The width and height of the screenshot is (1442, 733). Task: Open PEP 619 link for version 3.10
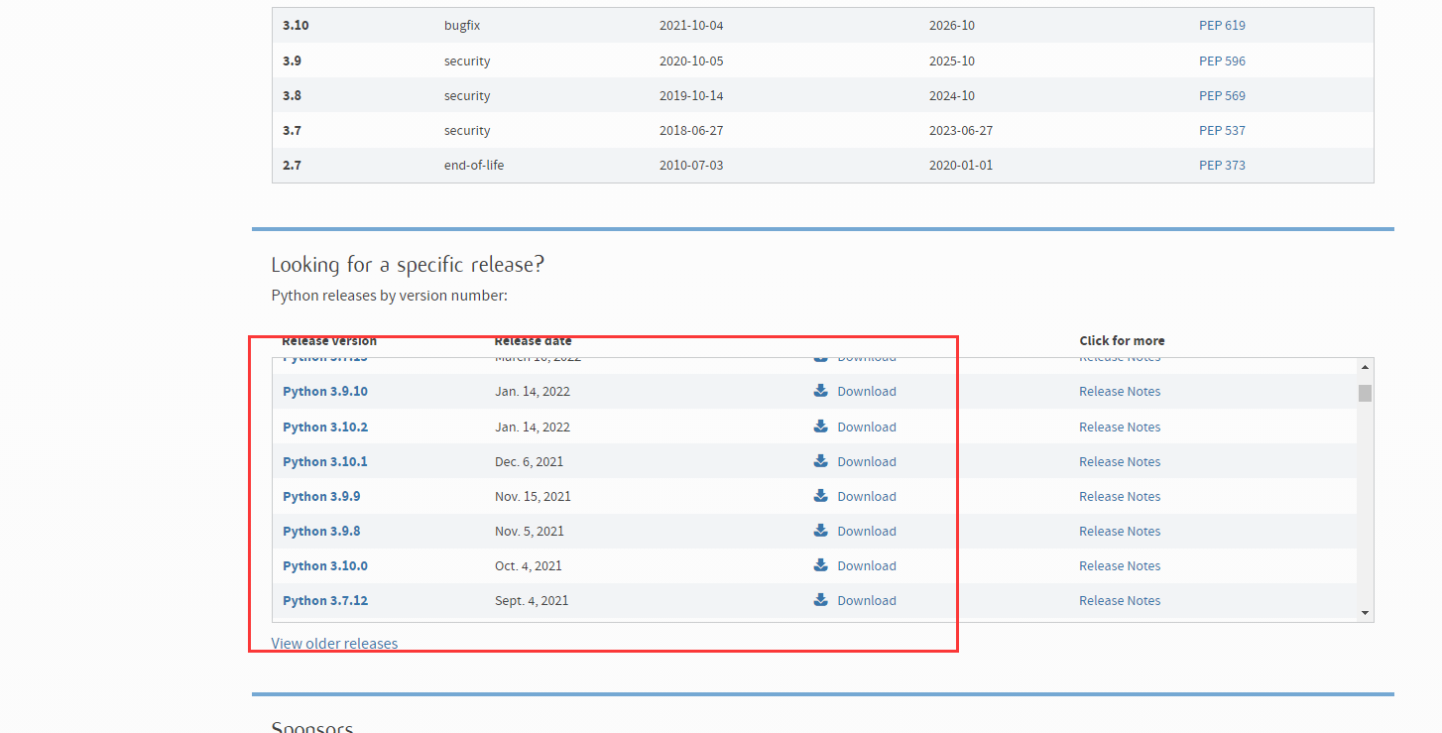pos(1222,26)
